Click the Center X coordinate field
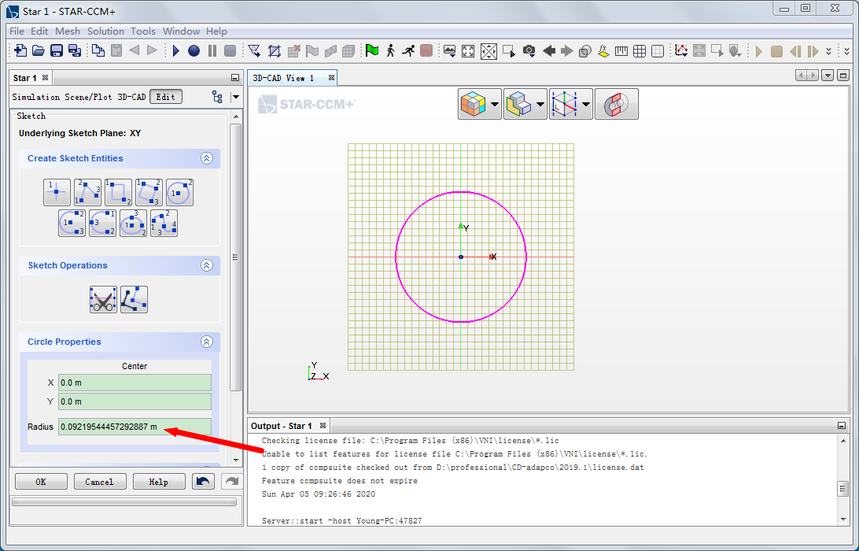The width and height of the screenshot is (859, 551). pos(135,383)
